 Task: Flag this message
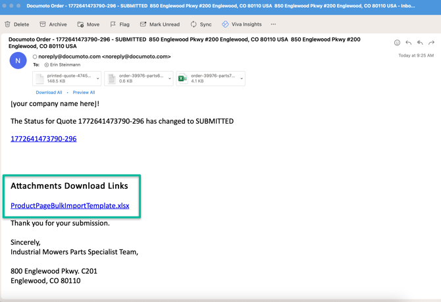(120, 24)
